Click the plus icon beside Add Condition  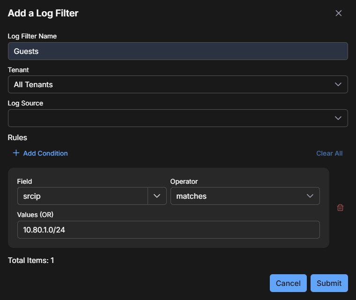[x=16, y=153]
